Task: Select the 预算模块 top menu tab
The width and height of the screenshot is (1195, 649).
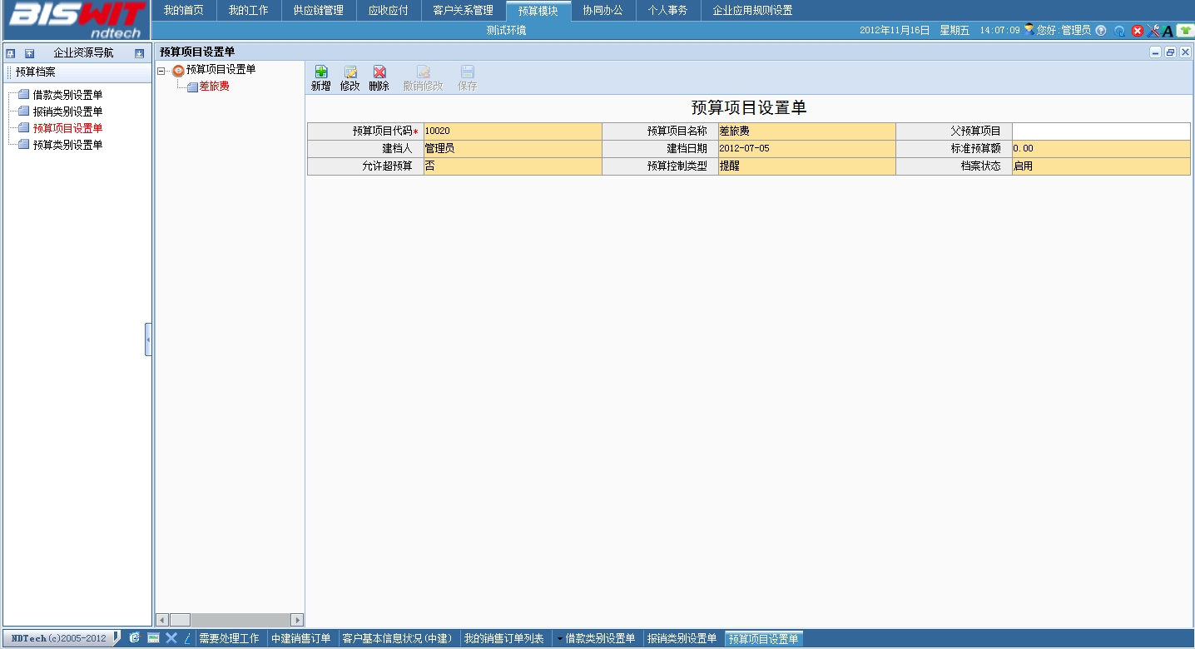Action: coord(538,11)
